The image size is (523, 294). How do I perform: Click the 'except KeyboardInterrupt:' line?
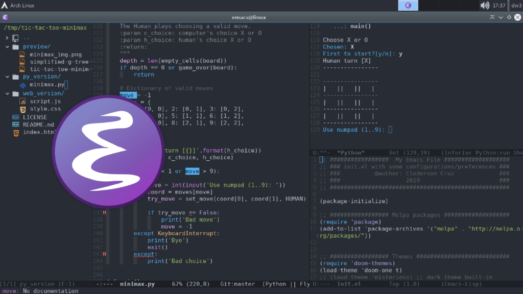(x=176, y=233)
